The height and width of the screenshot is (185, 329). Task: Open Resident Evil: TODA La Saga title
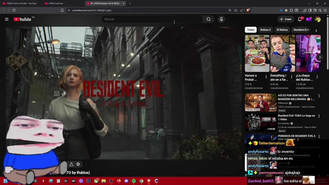296,117
